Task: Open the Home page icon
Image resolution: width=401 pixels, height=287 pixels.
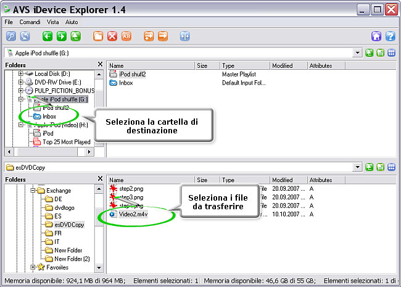Action: click(376, 36)
